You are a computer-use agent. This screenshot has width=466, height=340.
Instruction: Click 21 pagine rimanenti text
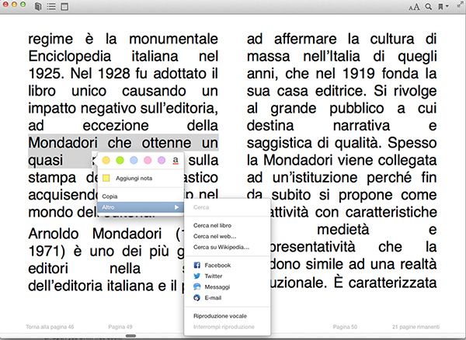416,327
